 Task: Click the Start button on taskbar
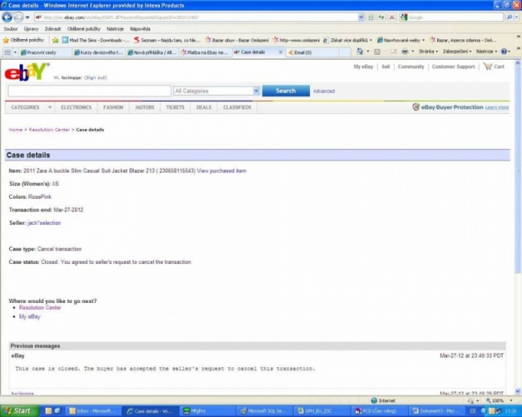pyautogui.click(x=18, y=410)
